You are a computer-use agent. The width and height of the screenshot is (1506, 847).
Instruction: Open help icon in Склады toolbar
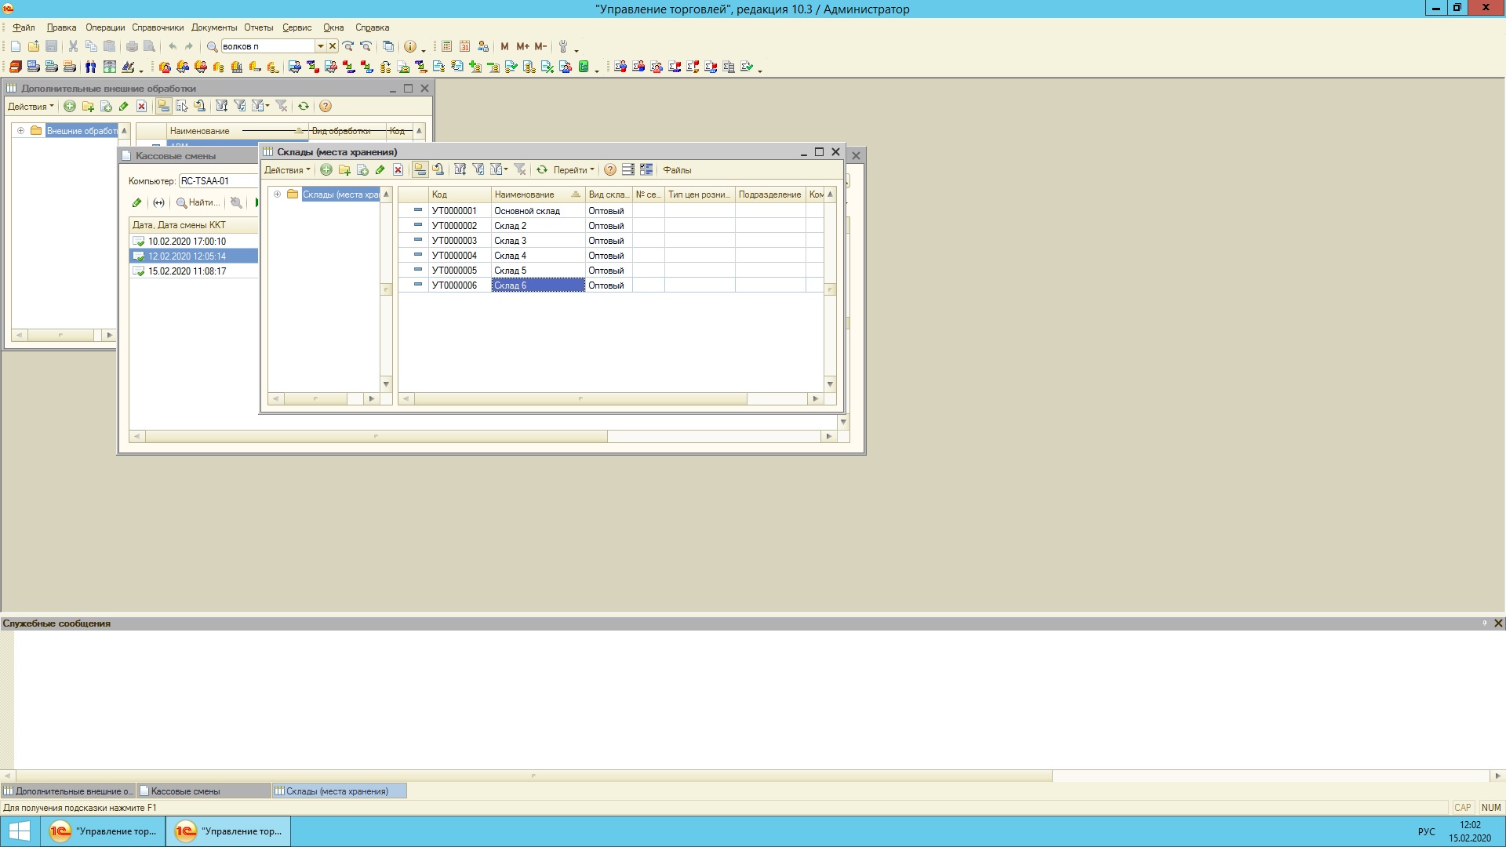(610, 170)
